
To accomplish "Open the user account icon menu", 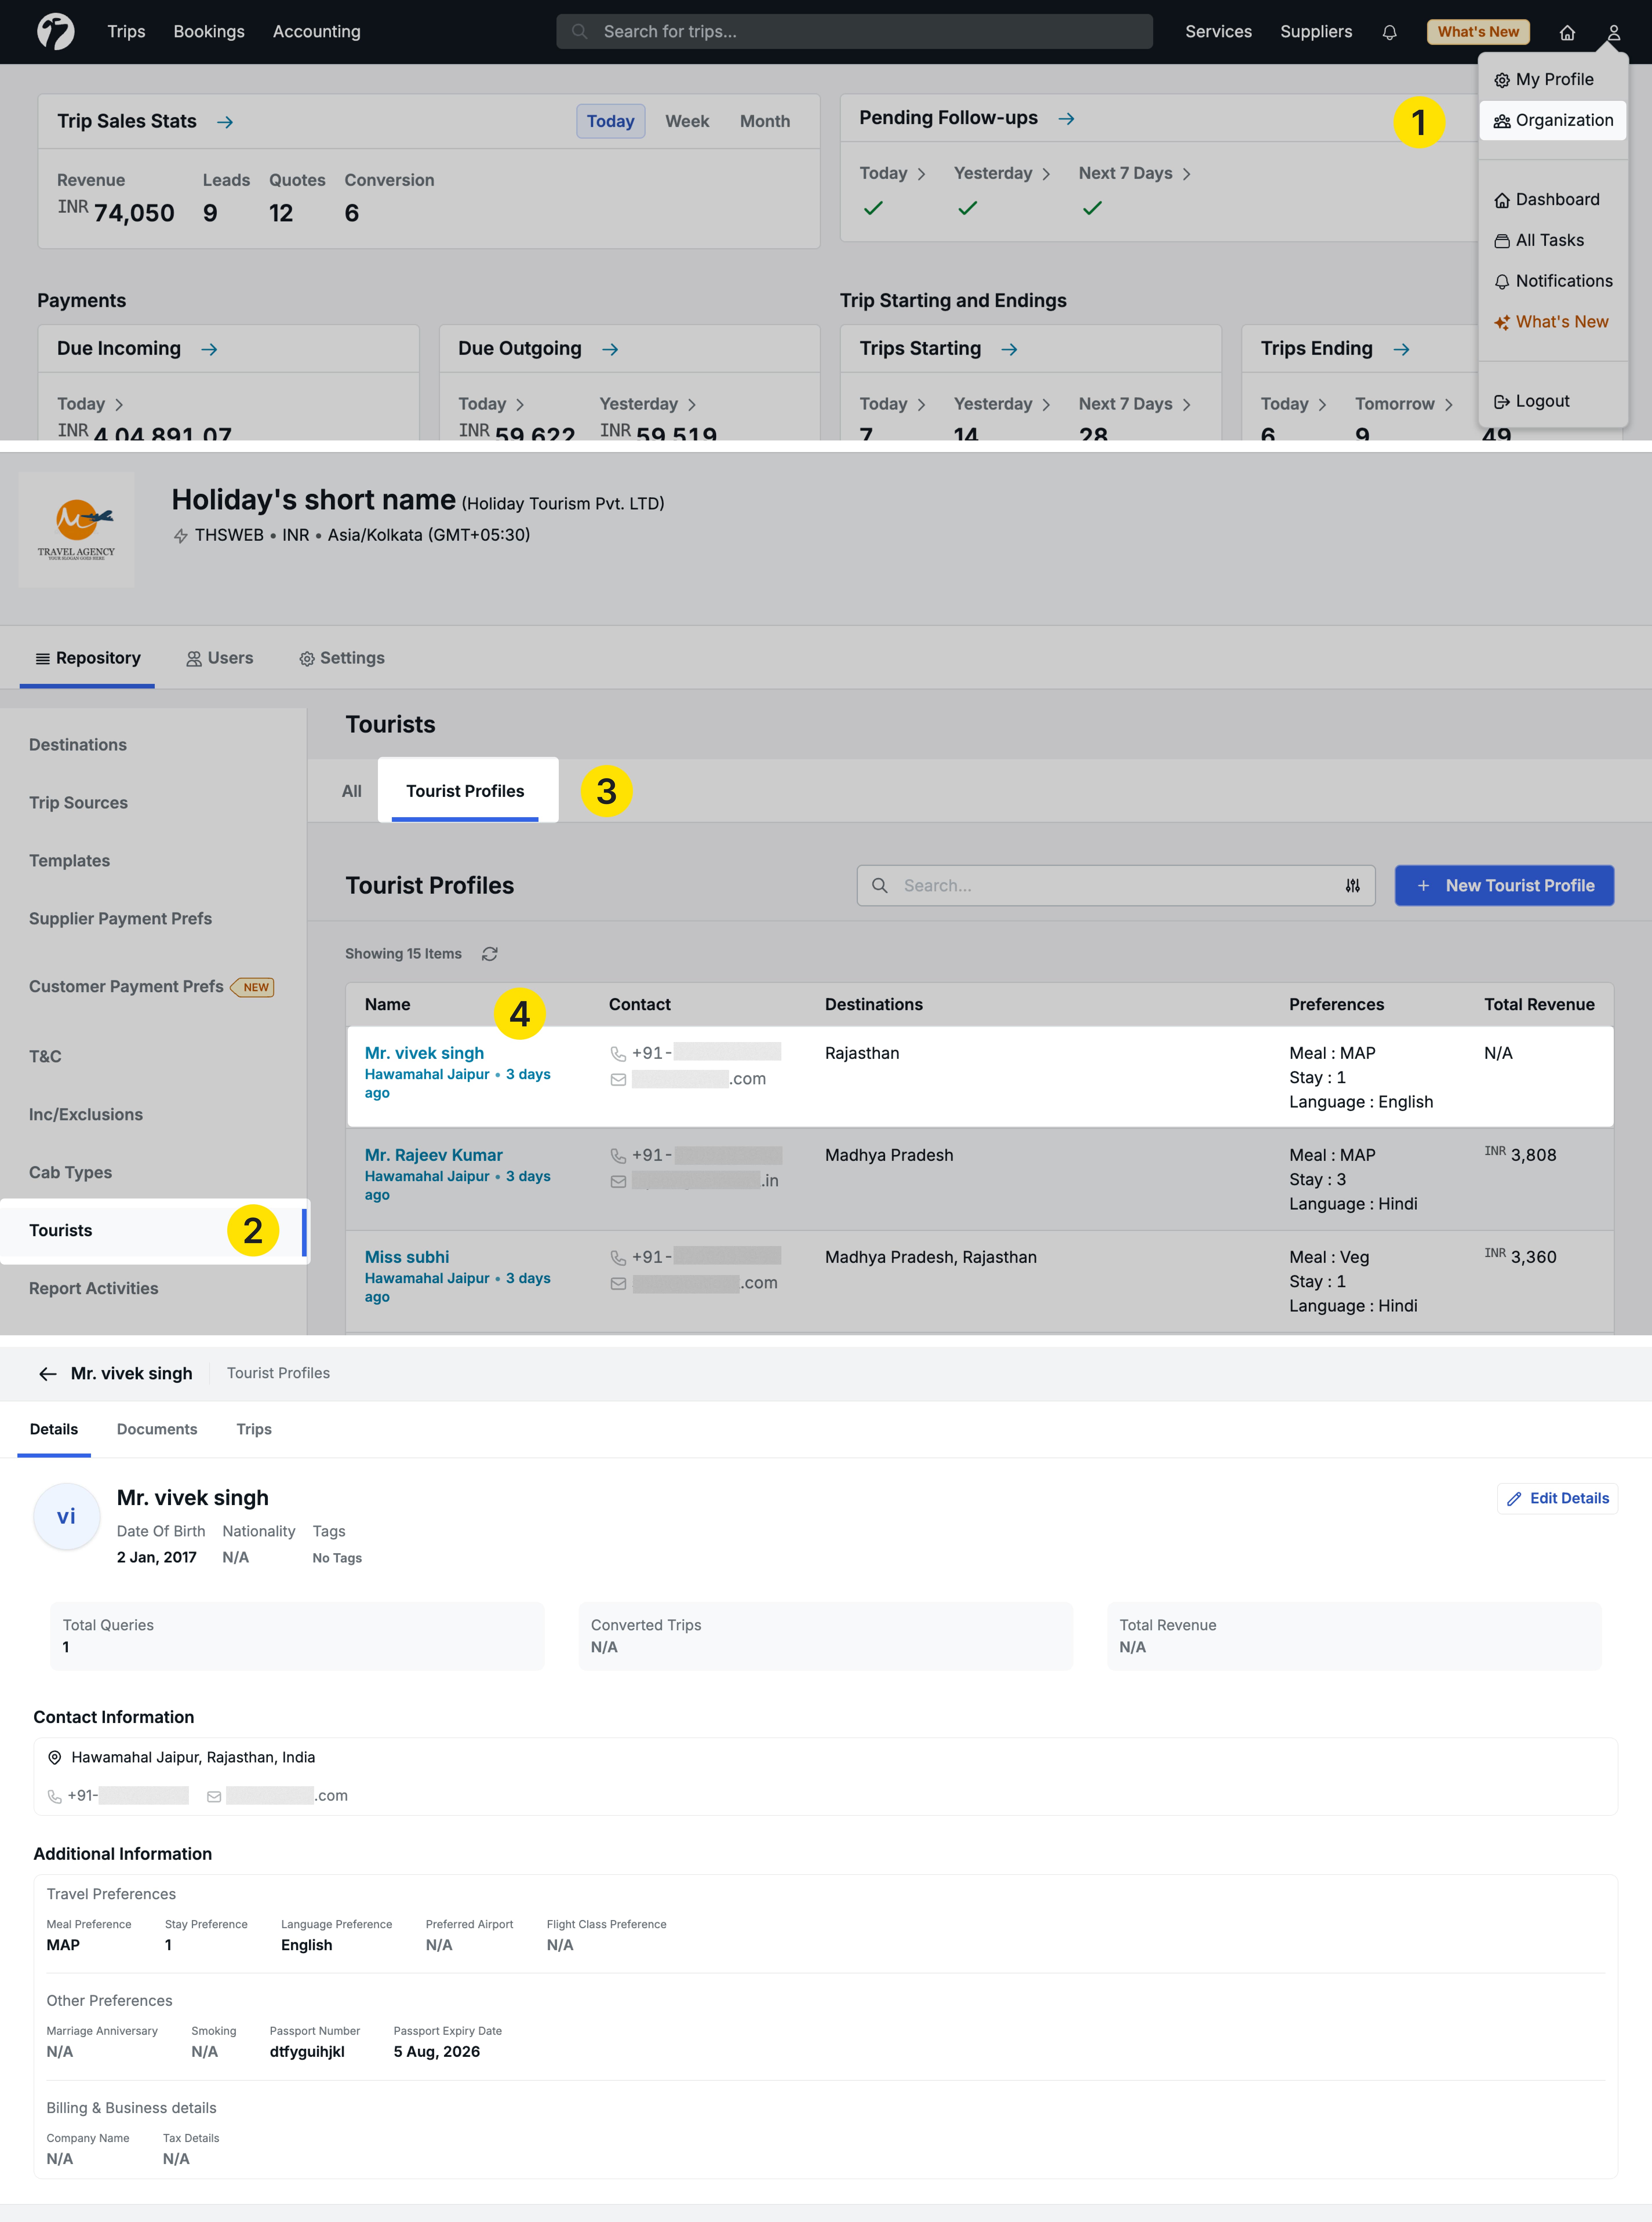I will (1613, 32).
